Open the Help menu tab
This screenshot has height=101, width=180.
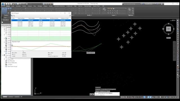coord(75,6)
